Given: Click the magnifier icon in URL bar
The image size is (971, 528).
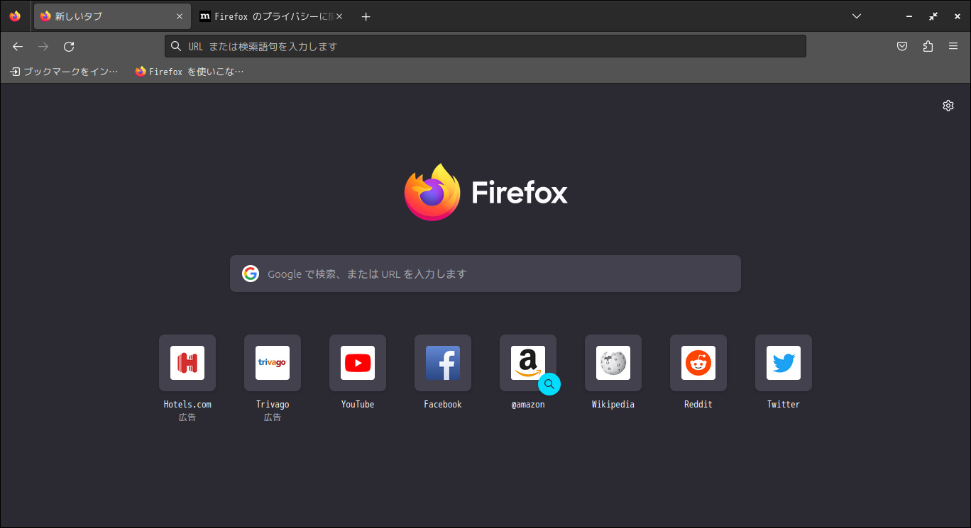Looking at the screenshot, I should pyautogui.click(x=177, y=47).
